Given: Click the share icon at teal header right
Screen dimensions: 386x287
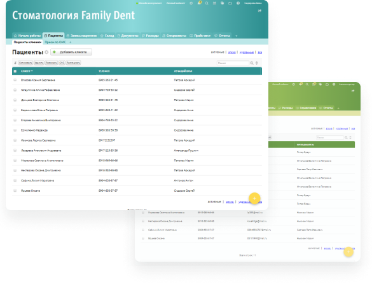Looking at the screenshot, I should click(259, 11).
